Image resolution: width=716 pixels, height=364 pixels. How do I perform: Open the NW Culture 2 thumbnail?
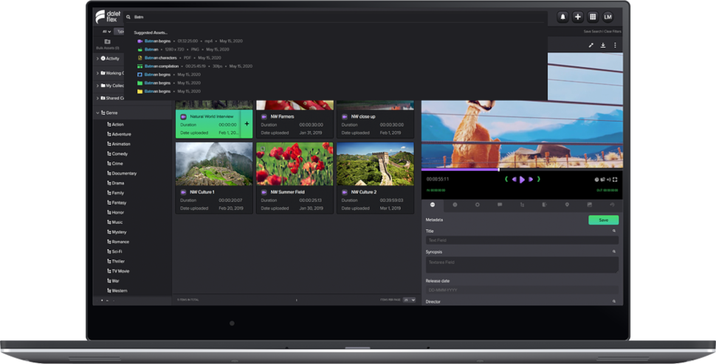[376, 164]
